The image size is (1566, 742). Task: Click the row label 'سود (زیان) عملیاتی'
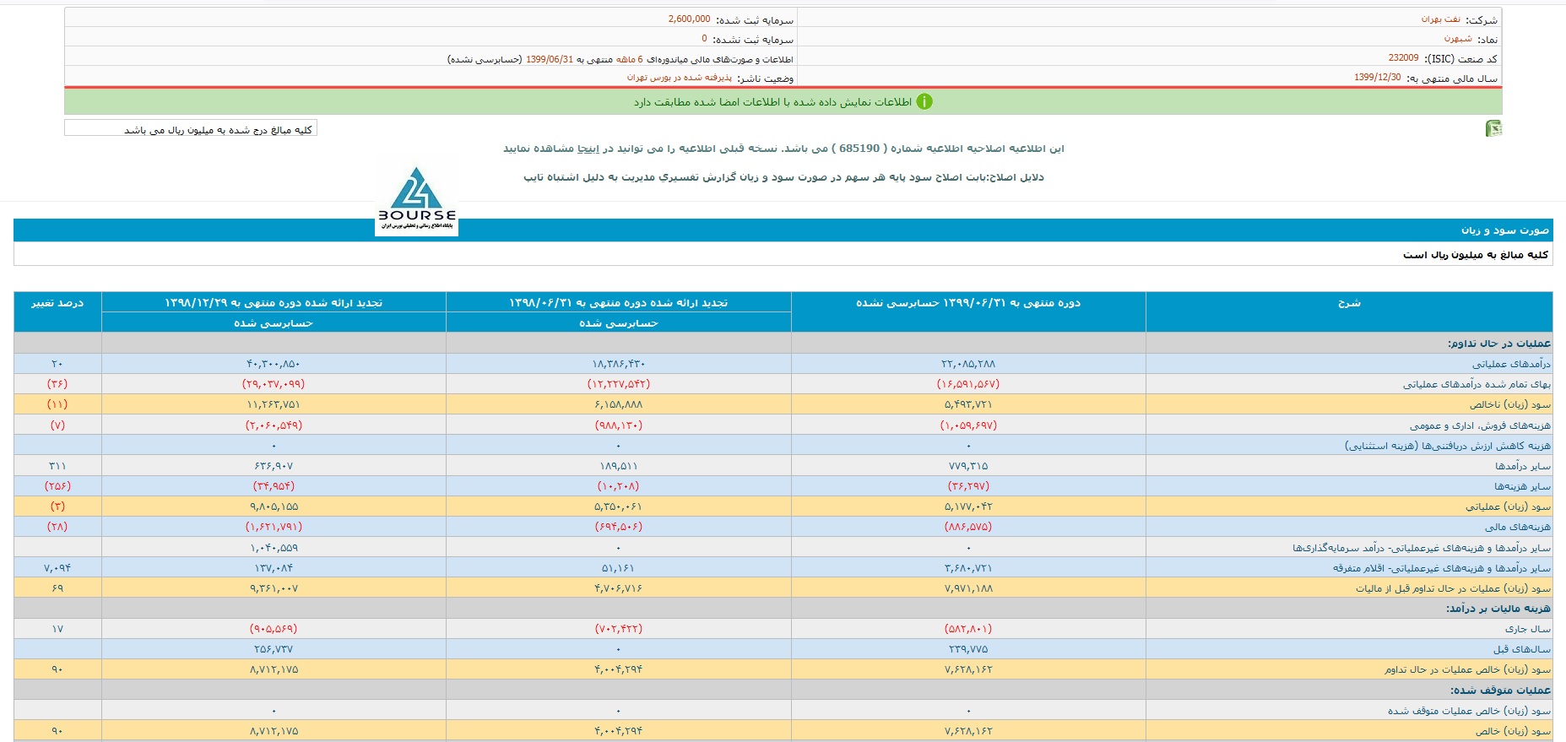pyautogui.click(x=1508, y=506)
